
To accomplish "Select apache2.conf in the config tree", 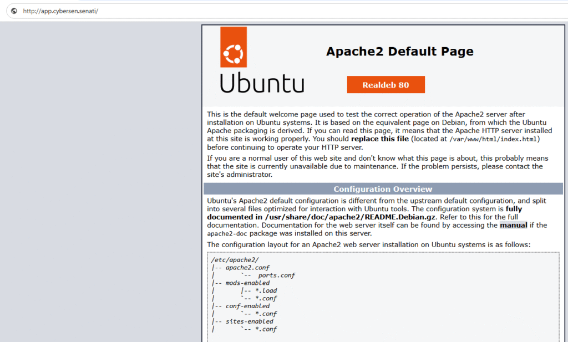I will (x=247, y=267).
